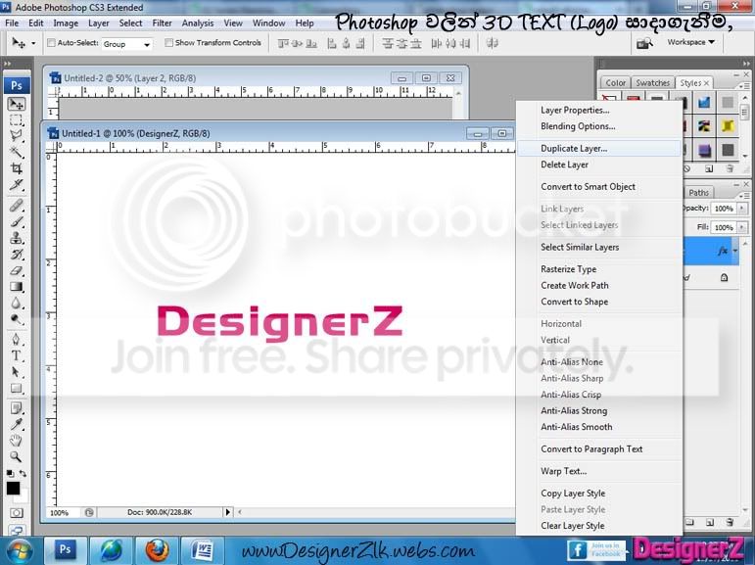The height and width of the screenshot is (565, 755).
Task: Open the Filter menu
Action: point(162,24)
